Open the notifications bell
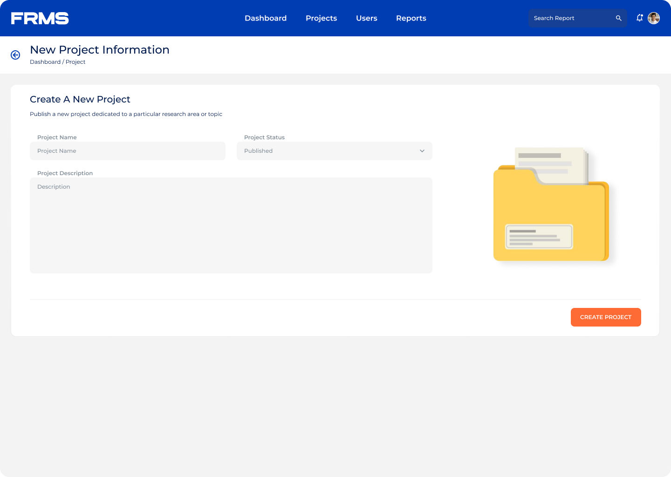 [x=639, y=18]
